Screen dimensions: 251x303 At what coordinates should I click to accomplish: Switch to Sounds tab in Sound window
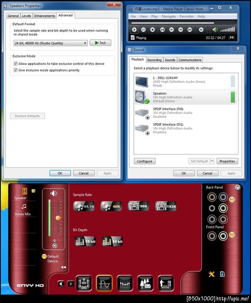(170, 60)
